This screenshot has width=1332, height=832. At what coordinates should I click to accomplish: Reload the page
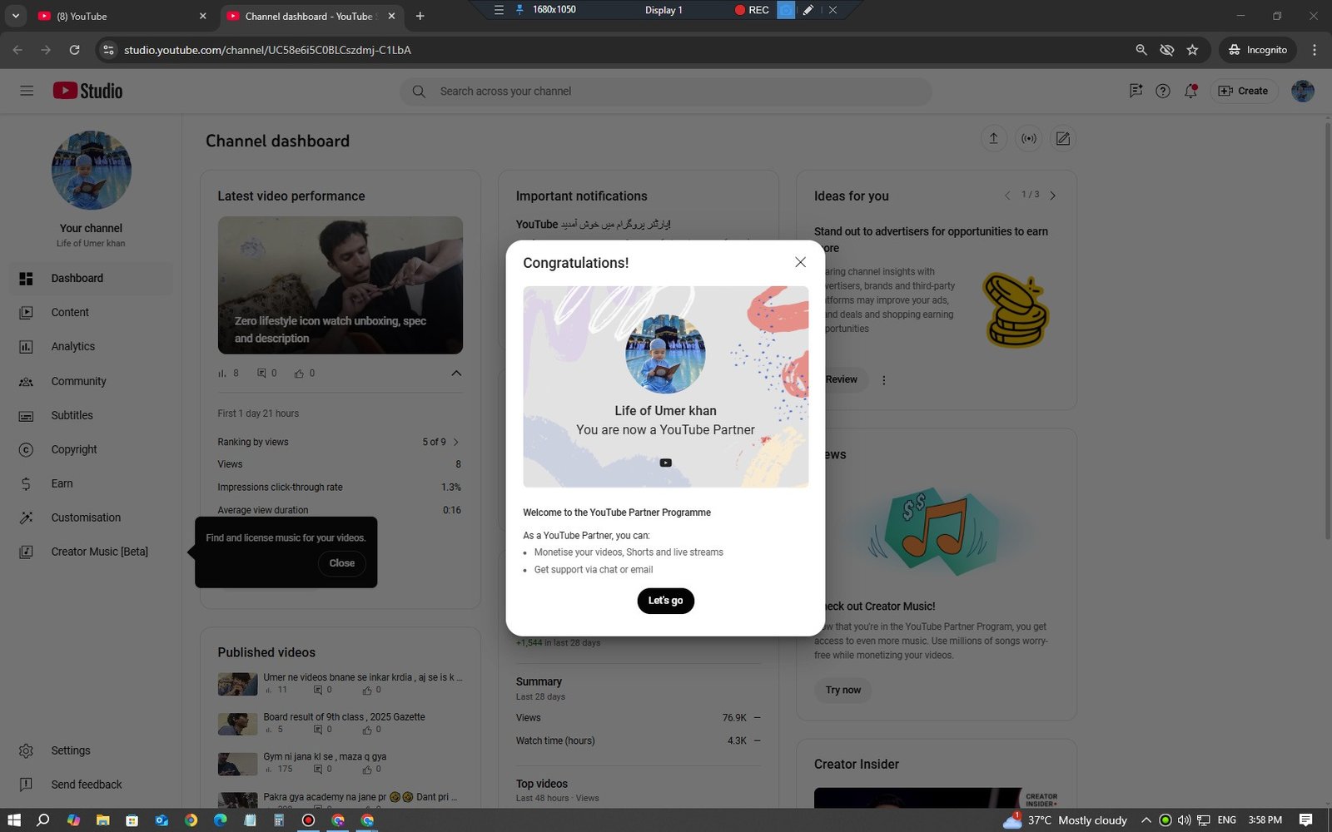[74, 50]
